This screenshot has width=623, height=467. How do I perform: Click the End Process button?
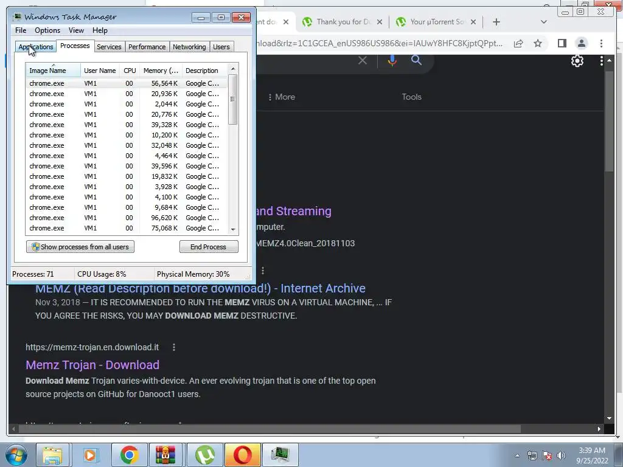click(x=209, y=247)
